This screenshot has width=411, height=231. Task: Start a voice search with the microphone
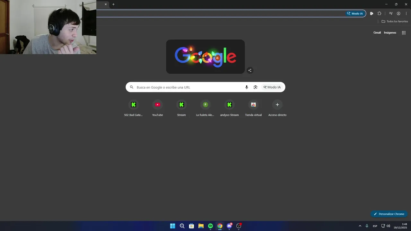[x=247, y=87]
